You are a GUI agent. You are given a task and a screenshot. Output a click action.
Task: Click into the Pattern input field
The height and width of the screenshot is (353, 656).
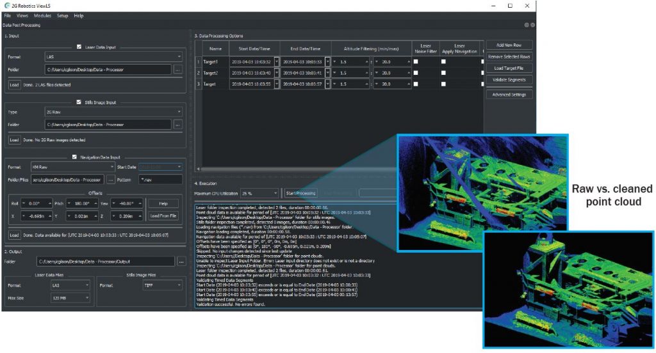161,180
